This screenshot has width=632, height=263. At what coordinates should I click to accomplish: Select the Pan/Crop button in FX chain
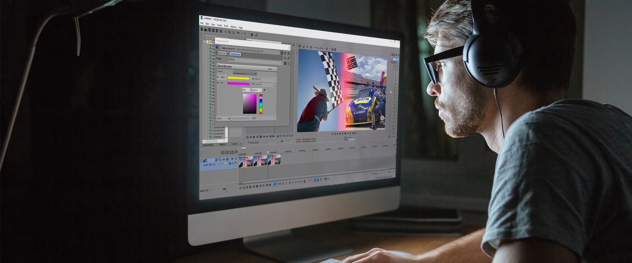tap(222, 53)
